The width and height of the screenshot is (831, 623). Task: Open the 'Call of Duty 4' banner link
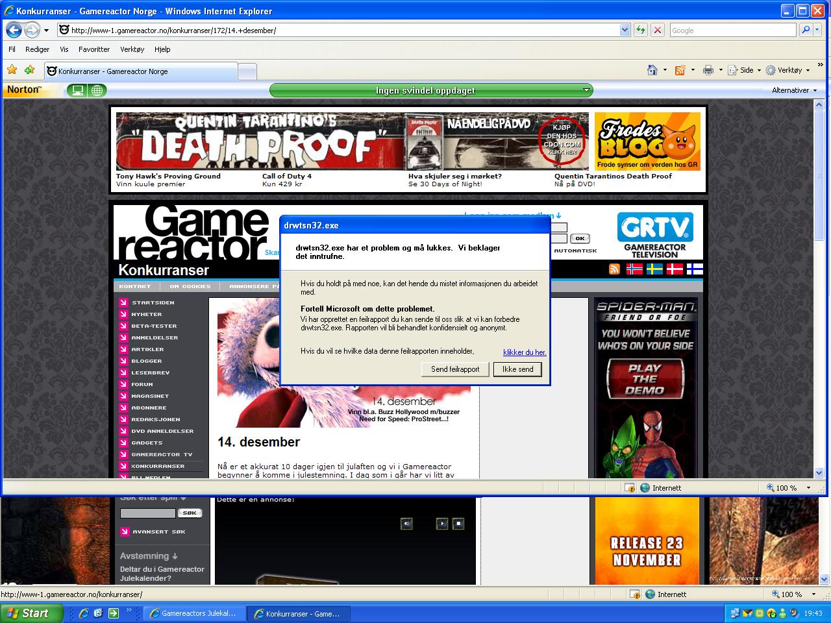point(286,176)
